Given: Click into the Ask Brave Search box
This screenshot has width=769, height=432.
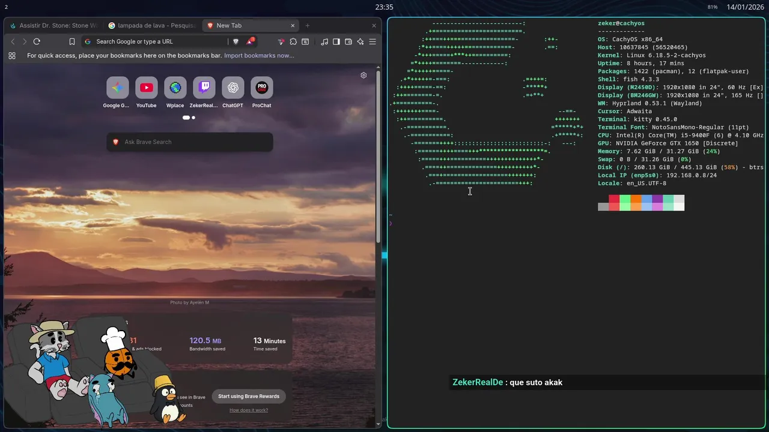Looking at the screenshot, I should [190, 142].
